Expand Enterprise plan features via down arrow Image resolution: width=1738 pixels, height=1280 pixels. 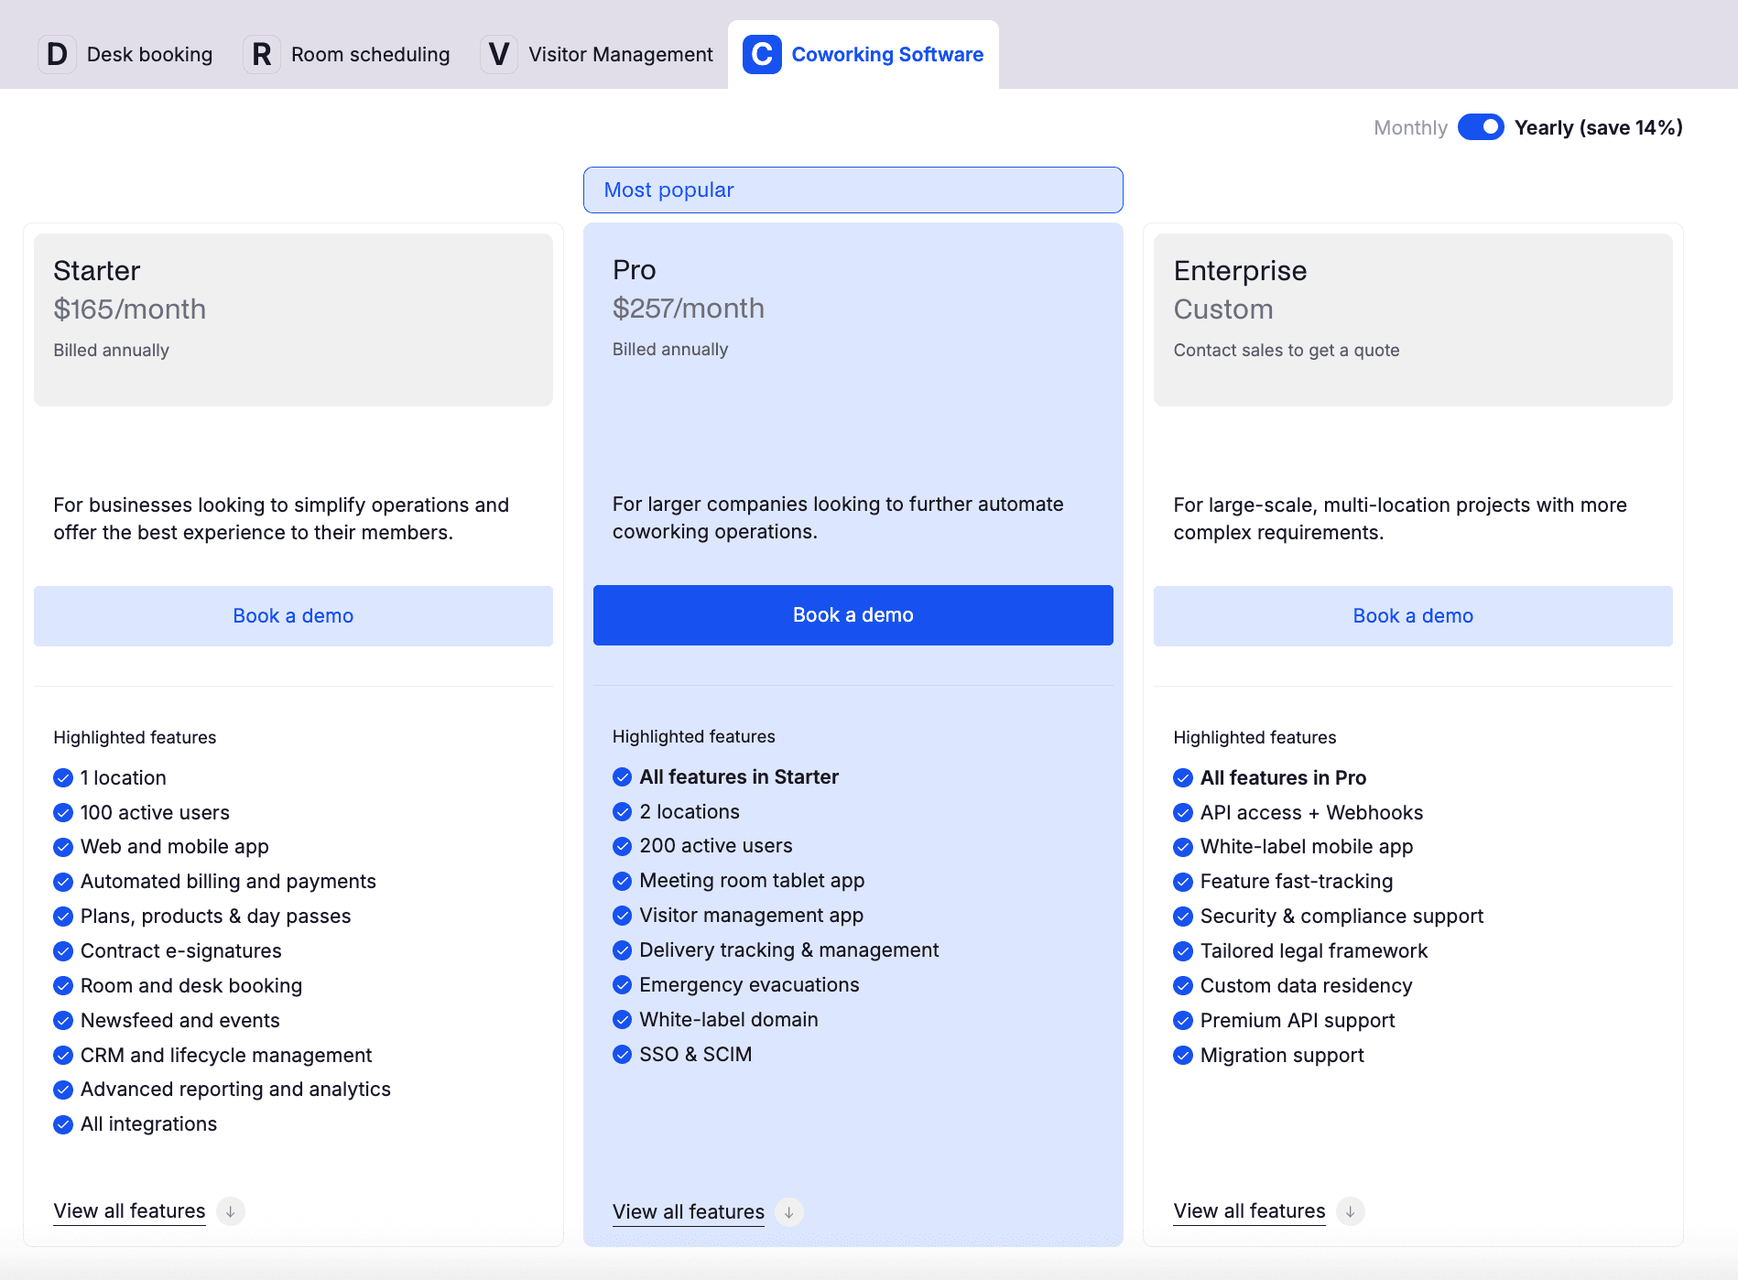(x=1350, y=1210)
